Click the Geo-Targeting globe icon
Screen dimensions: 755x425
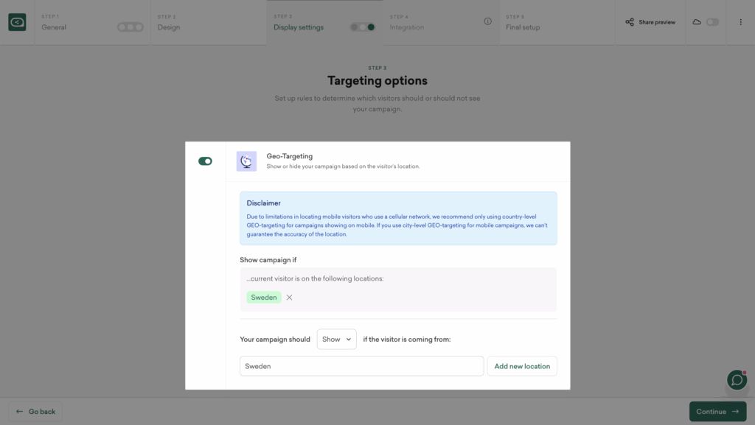246,161
